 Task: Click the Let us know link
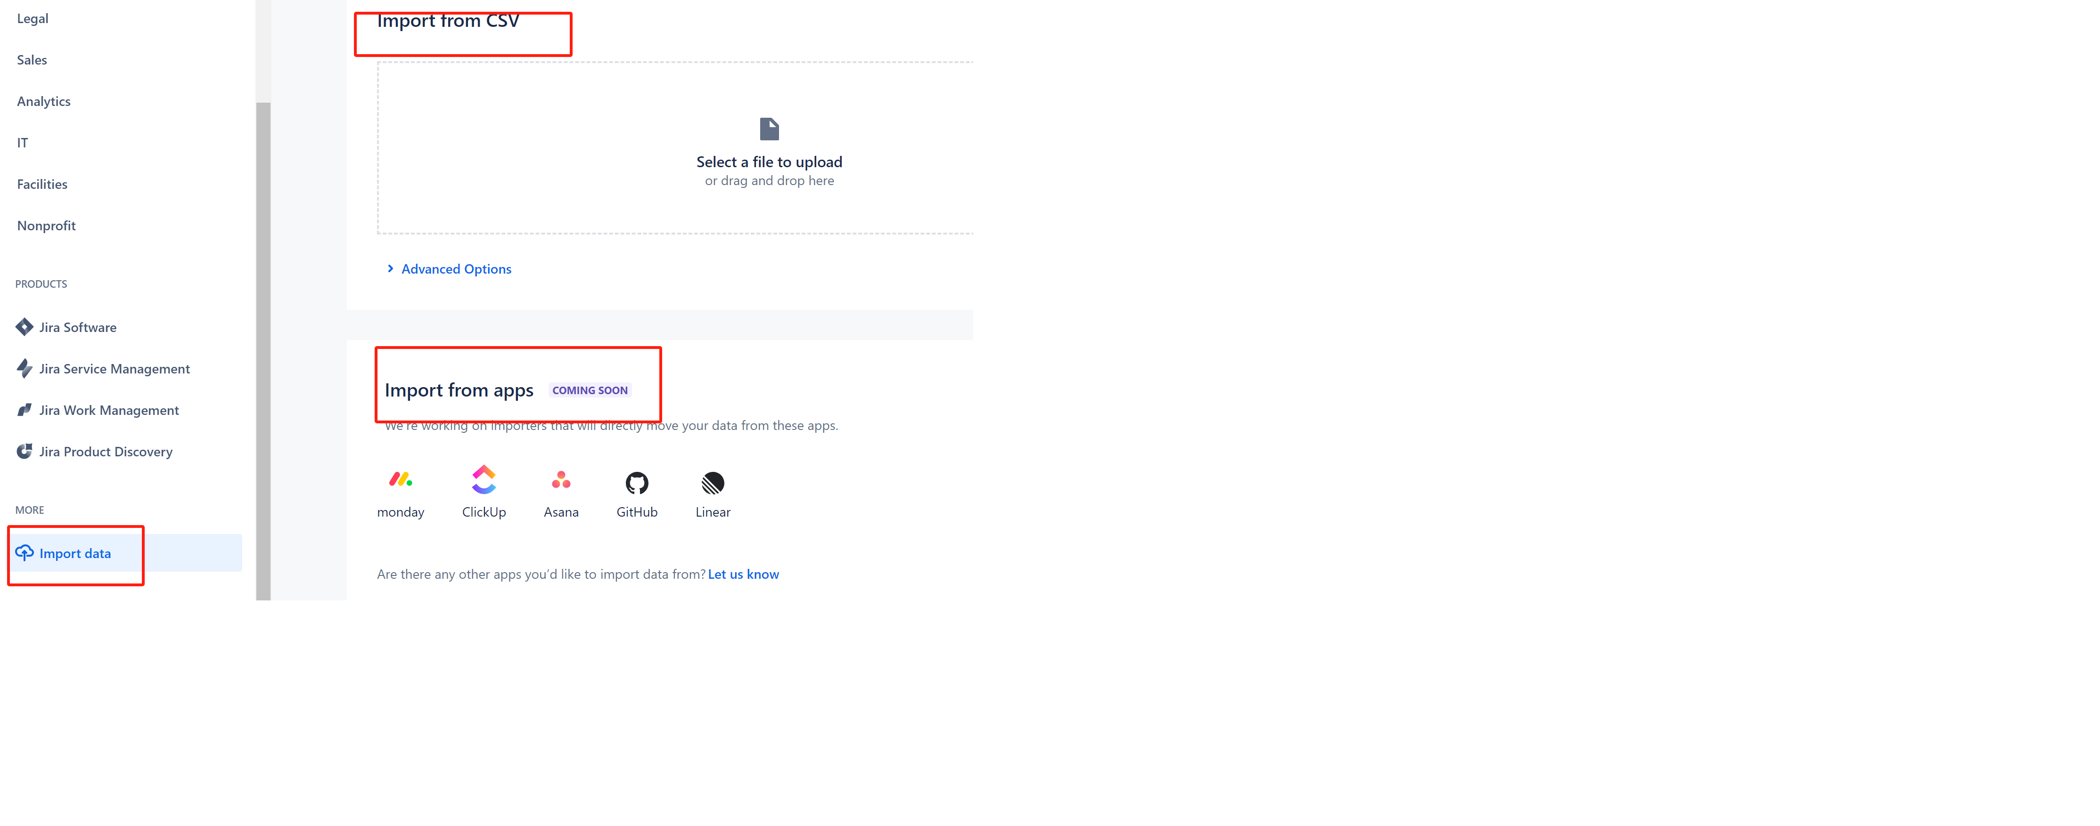(743, 574)
